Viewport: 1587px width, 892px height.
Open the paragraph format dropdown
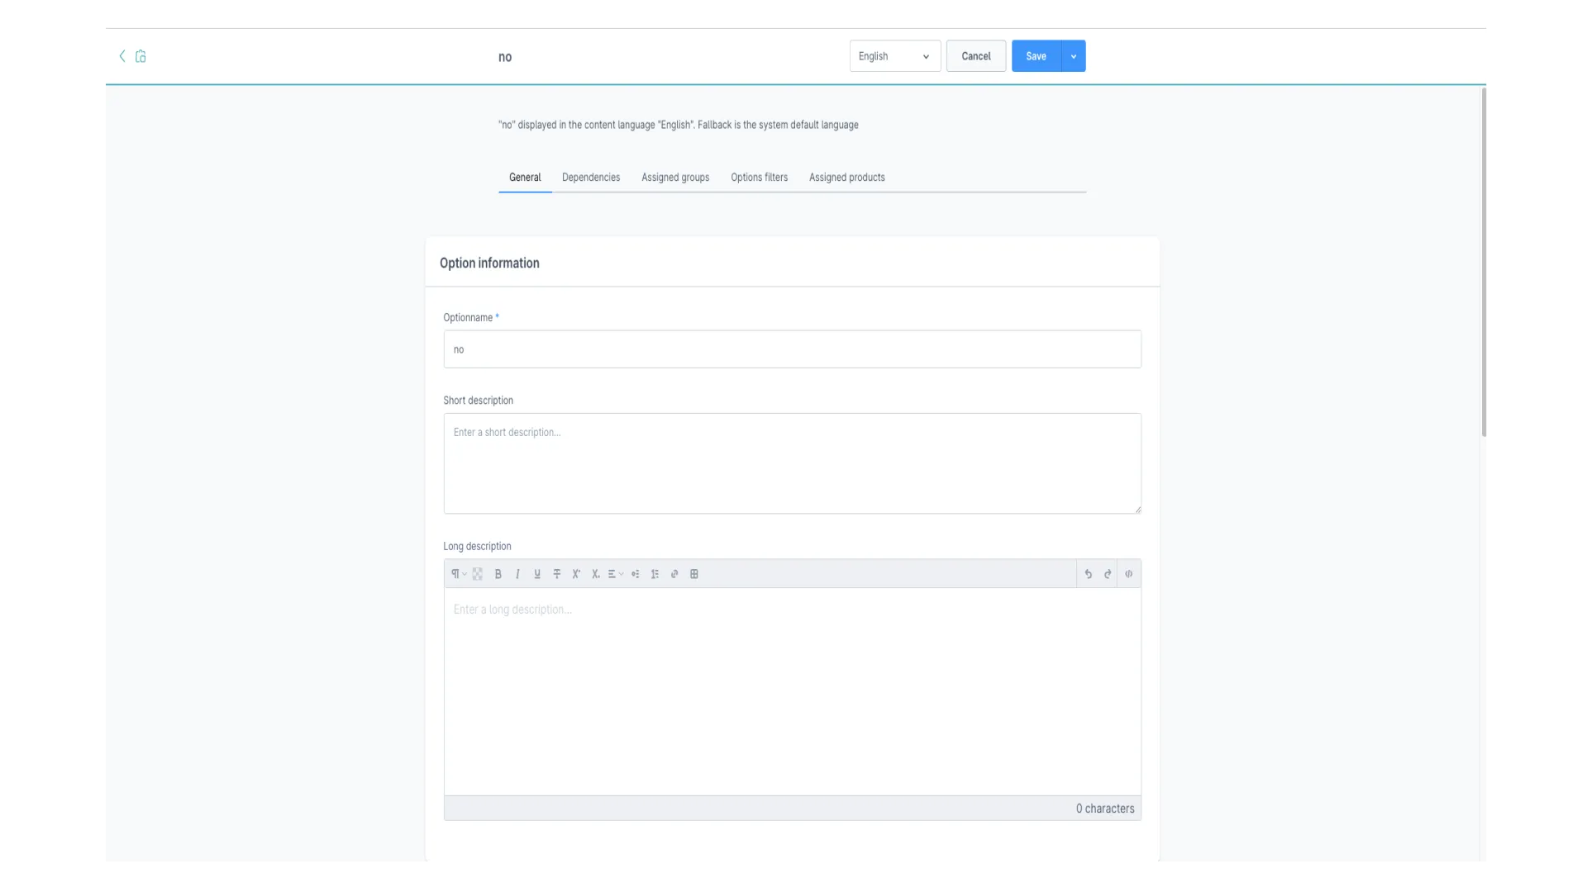pyautogui.click(x=459, y=574)
